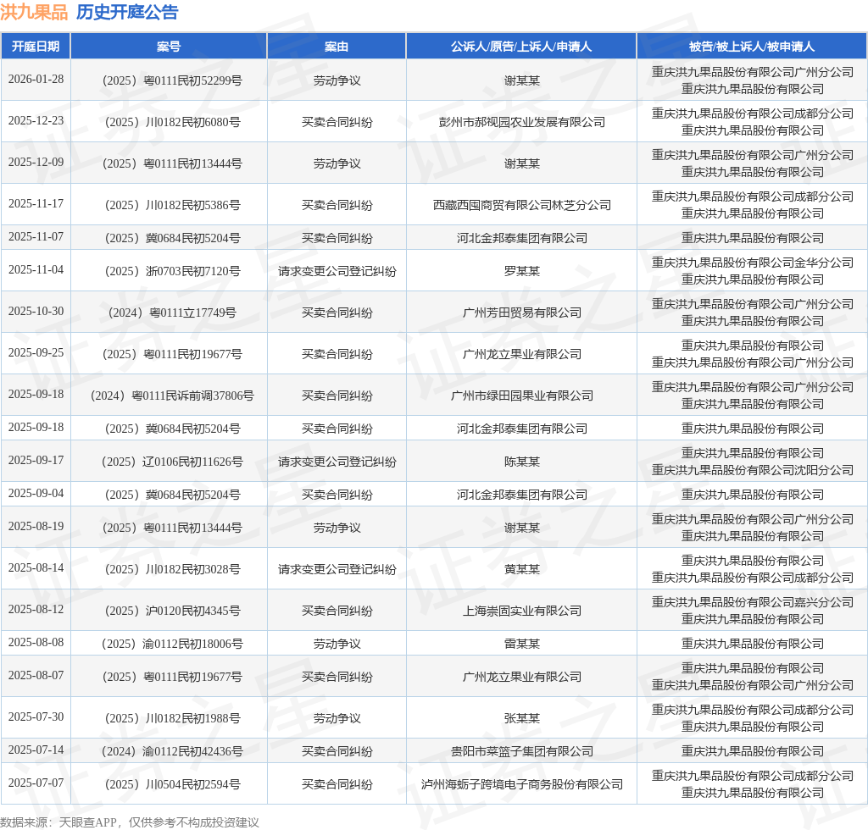Click 劳动争议 in the 2025-12-09 row

click(x=337, y=163)
